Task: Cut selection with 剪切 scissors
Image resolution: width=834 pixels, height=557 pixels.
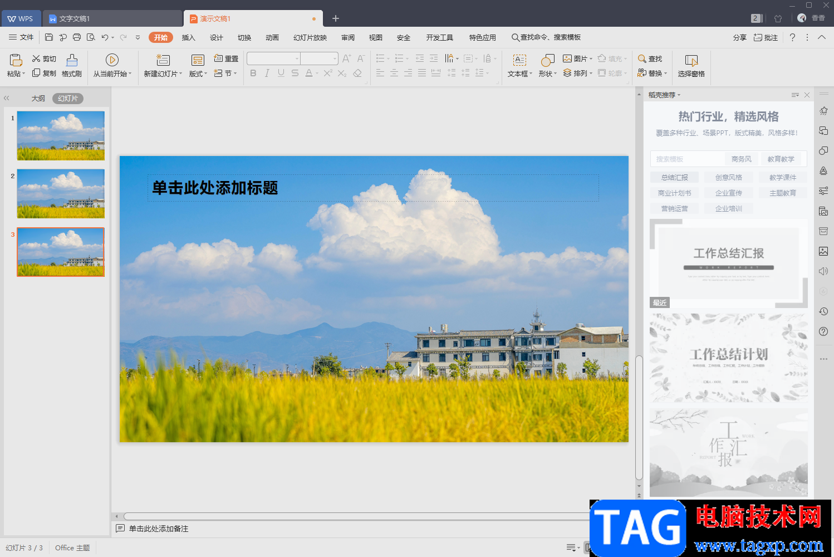Action: point(44,58)
